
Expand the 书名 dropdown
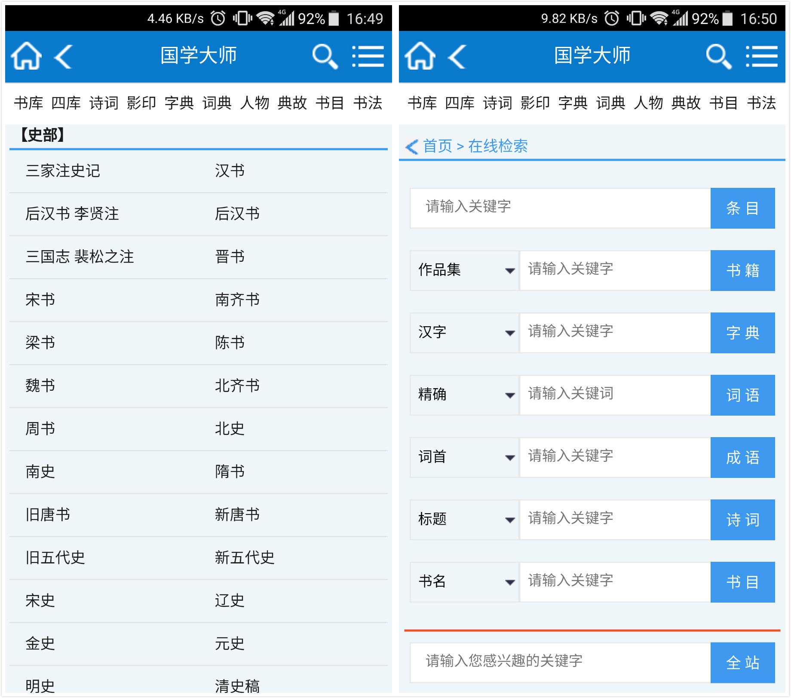(465, 582)
